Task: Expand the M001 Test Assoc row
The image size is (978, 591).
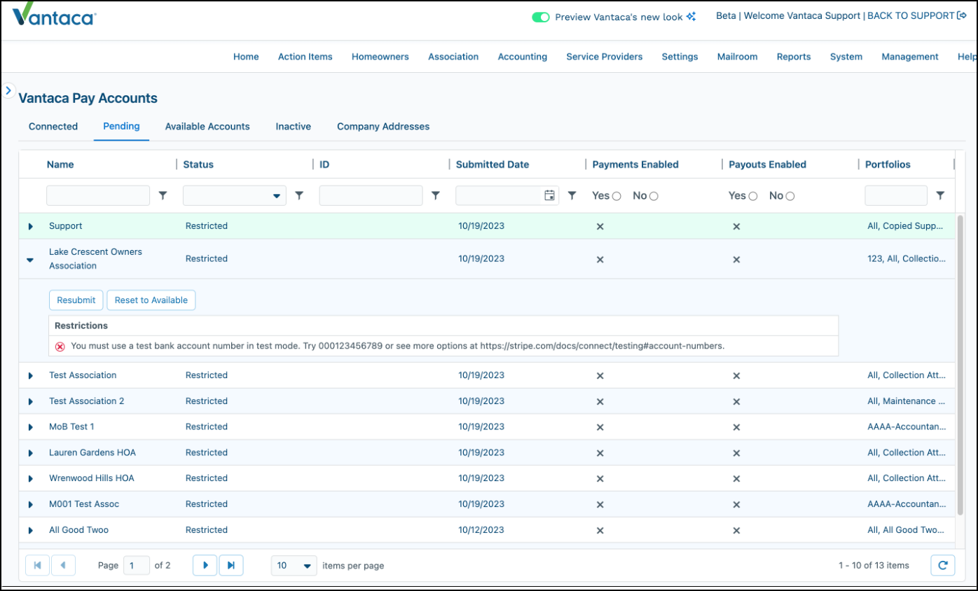Action: [x=30, y=504]
